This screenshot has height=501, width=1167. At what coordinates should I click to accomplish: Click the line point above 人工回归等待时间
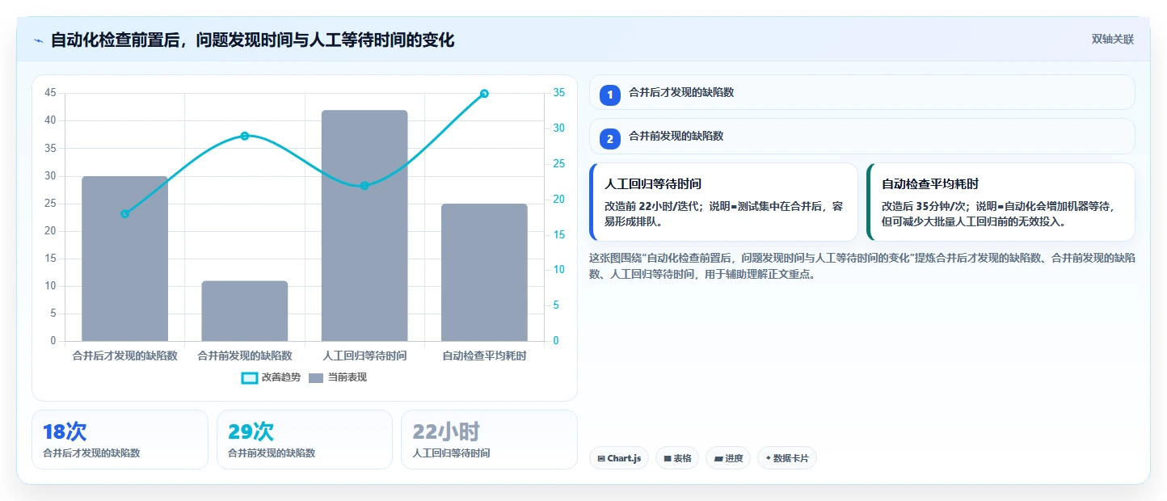tap(364, 185)
